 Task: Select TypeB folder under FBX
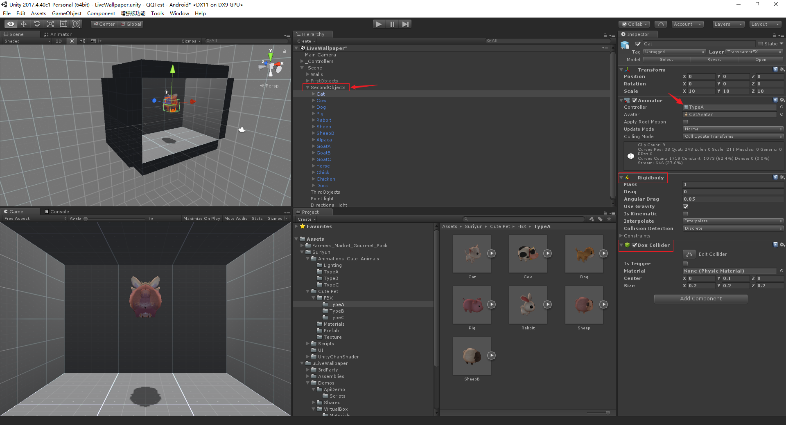(x=337, y=311)
